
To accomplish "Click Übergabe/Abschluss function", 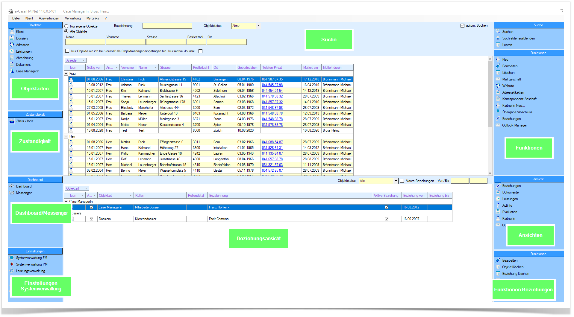I will tap(518, 112).
